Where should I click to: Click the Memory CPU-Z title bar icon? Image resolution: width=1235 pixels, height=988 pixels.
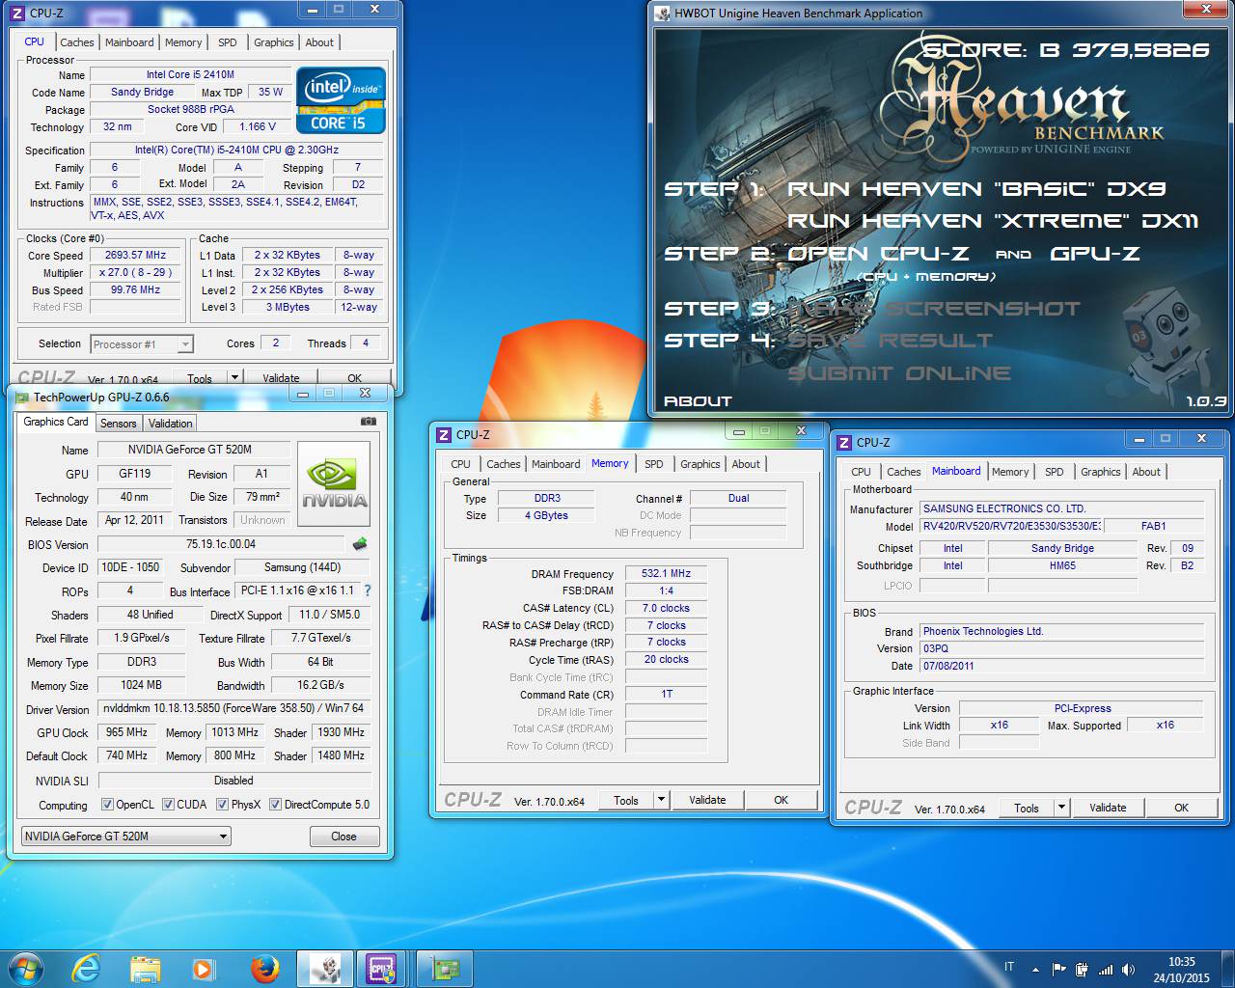(444, 434)
